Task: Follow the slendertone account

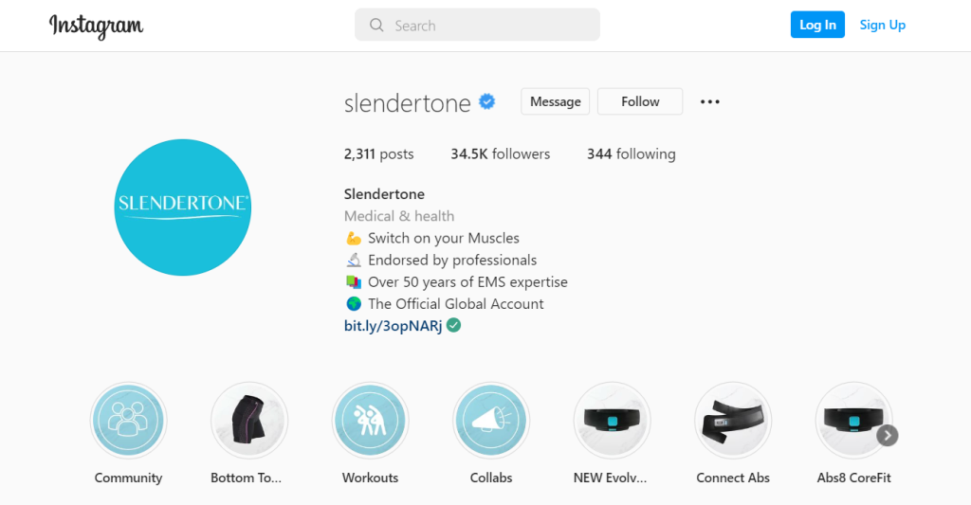Action: coord(640,101)
